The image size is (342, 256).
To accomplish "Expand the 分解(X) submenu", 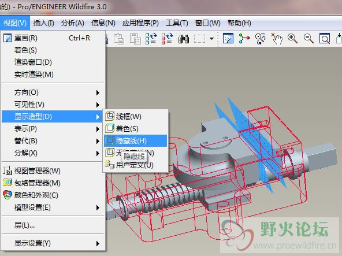I will [x=53, y=153].
